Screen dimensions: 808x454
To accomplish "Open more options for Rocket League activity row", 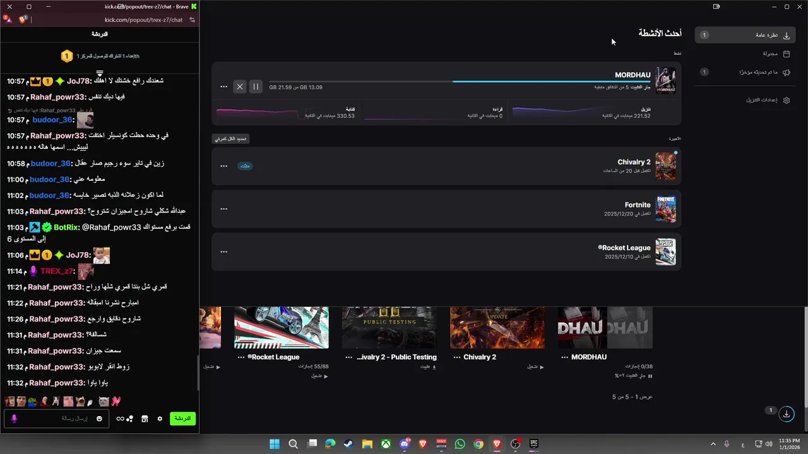I will click(223, 252).
